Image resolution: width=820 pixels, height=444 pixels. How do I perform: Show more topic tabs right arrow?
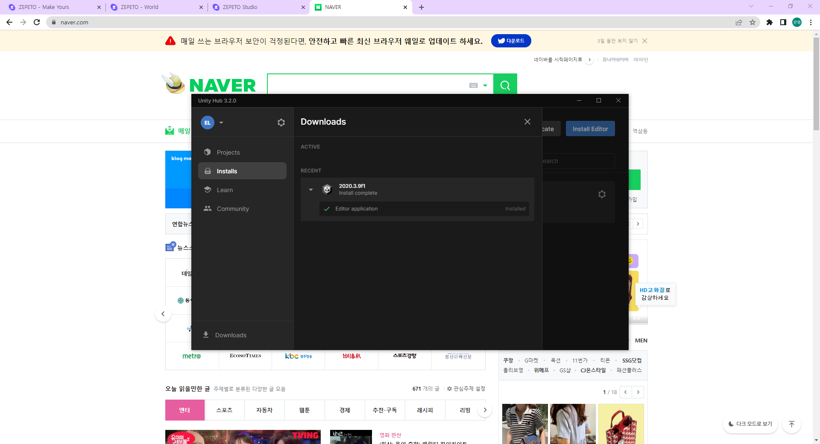pos(485,410)
